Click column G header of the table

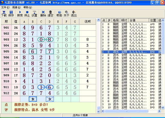click(x=75, y=22)
